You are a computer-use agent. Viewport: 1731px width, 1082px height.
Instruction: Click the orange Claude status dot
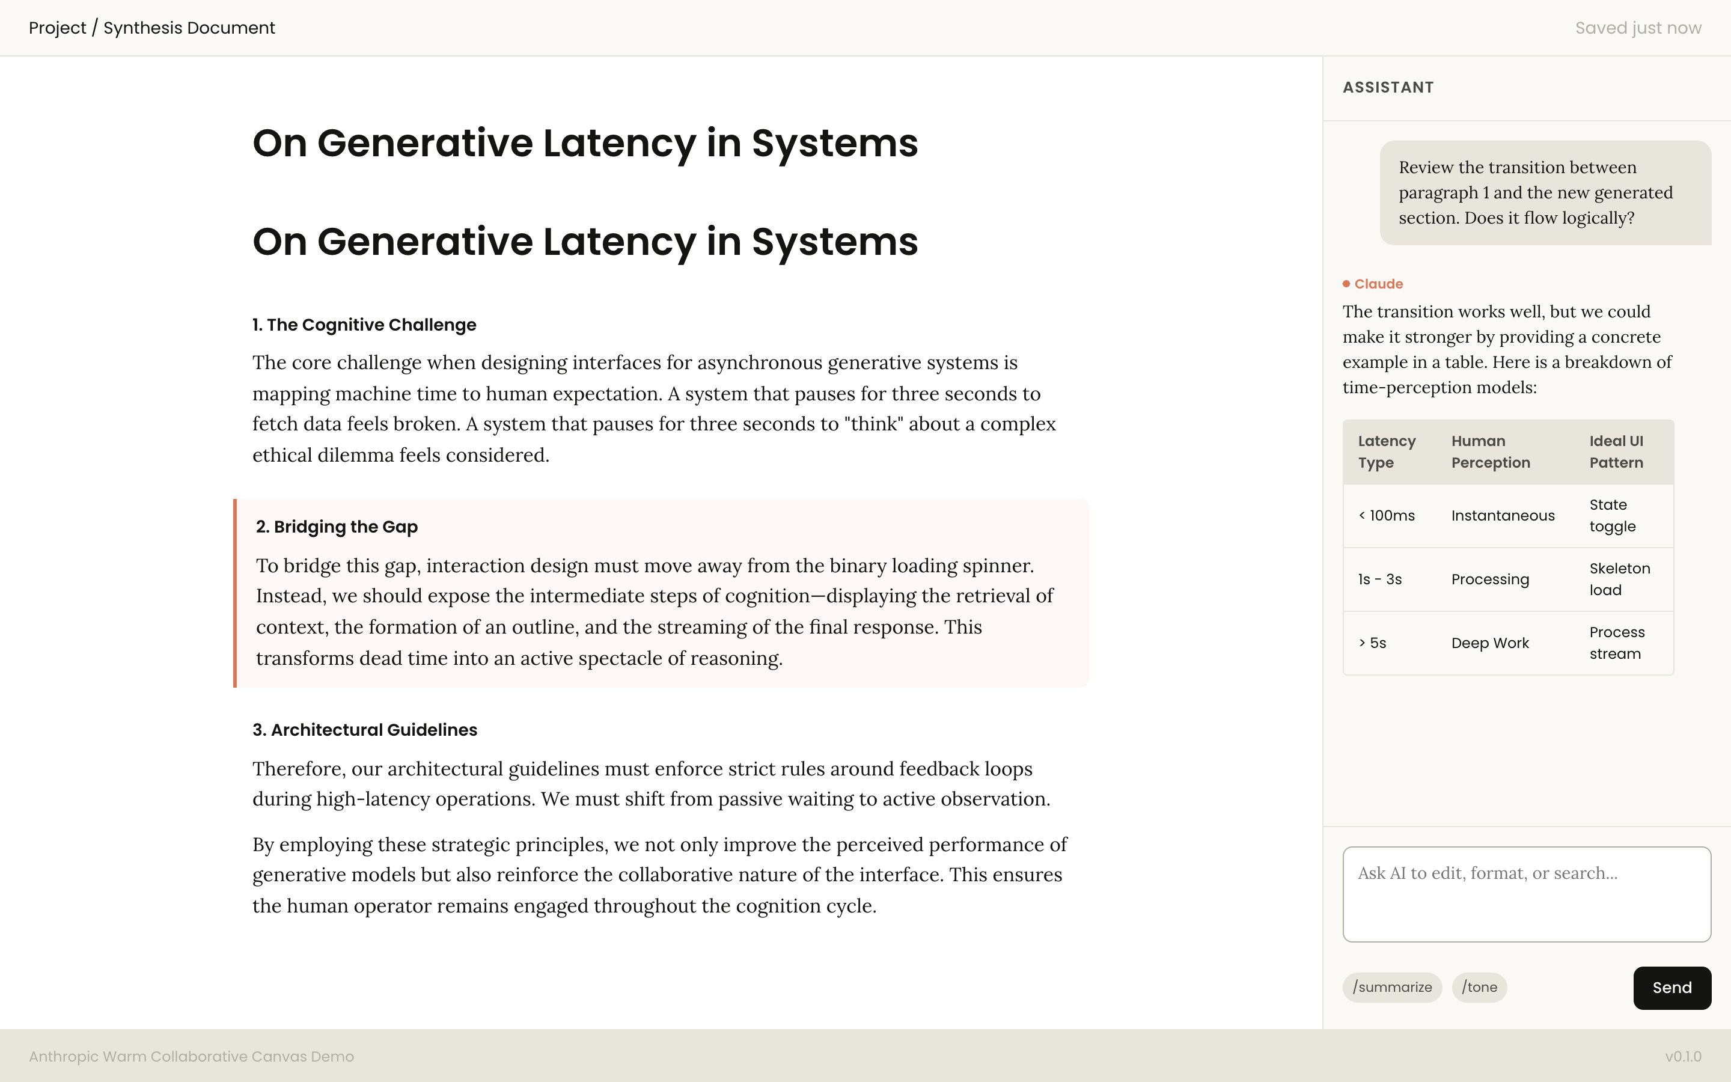pos(1346,284)
